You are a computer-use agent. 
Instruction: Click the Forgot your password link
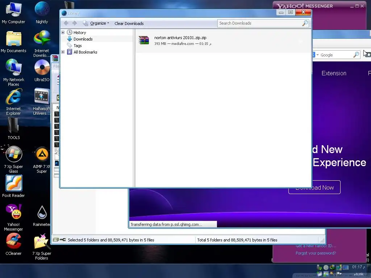316,253
